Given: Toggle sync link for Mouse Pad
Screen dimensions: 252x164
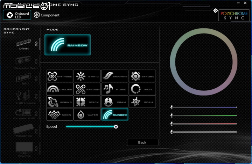Looking at the screenshot, I should (x=36, y=131).
